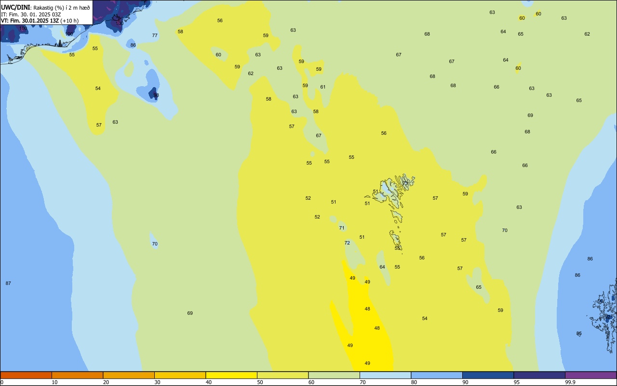The image size is (617, 386).
Task: Click the 'VT: Fim. 30.01.2025 13Z (+10 h)' line
Action: pyautogui.click(x=40, y=21)
